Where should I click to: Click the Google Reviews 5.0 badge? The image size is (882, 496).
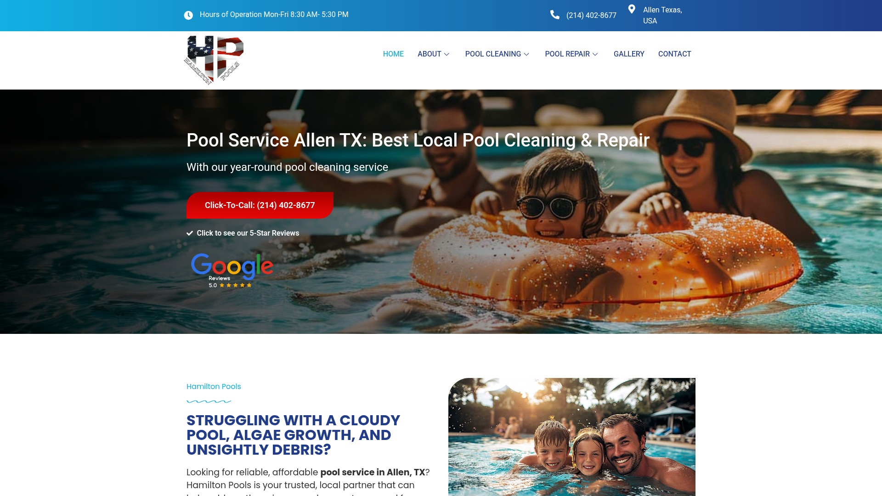pyautogui.click(x=232, y=271)
